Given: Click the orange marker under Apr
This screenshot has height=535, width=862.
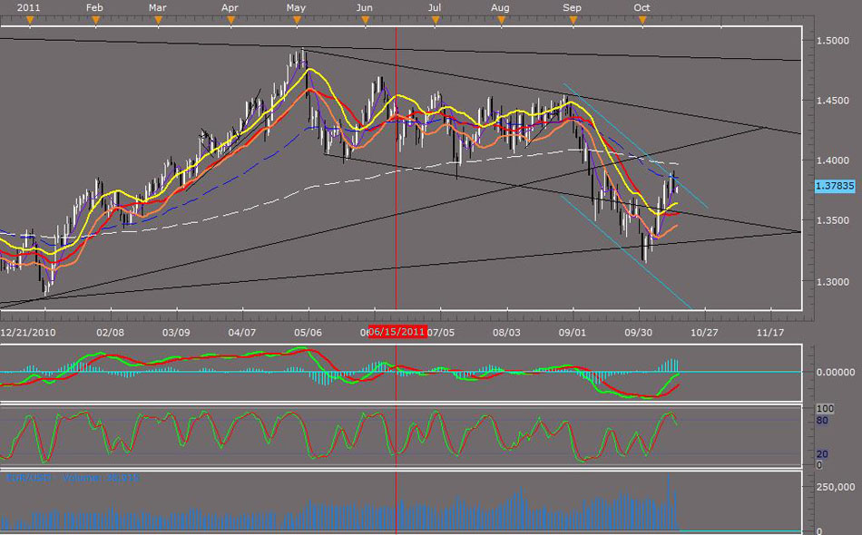Looking at the screenshot, I should click(230, 19).
